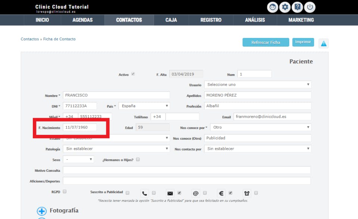Go to the INICIO menu

click(x=42, y=20)
